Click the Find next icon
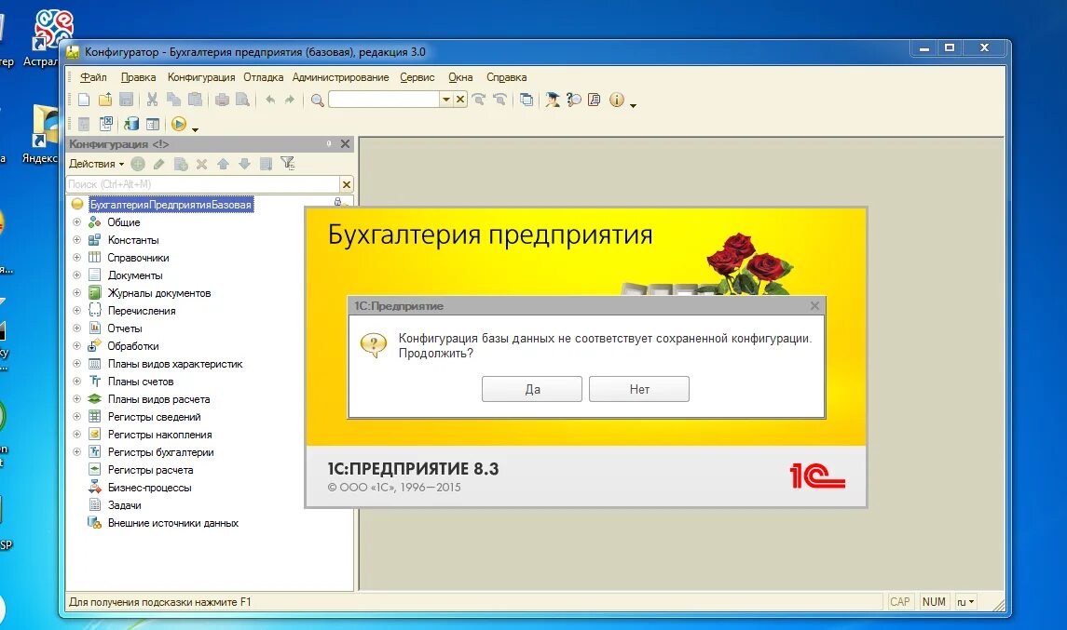This screenshot has width=1067, height=630. coord(479,100)
